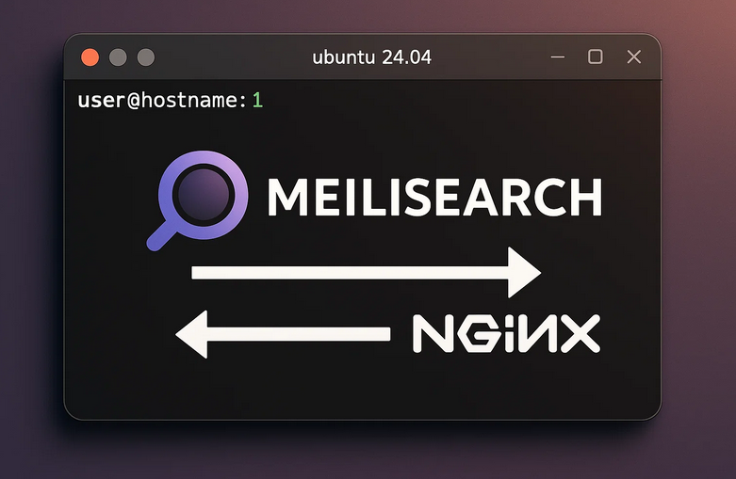Click the "ubuntu 24.04" window title
Screen dimensions: 736x479
pos(371,57)
